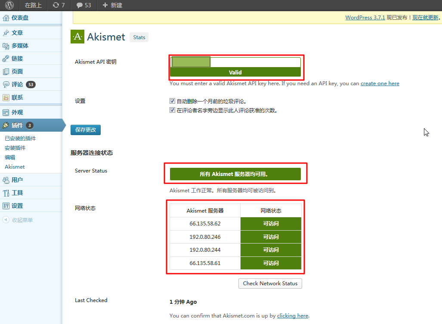Click the 所有 Akismet 服务器均可用 status banner
The height and width of the screenshot is (324, 442).
(235, 174)
